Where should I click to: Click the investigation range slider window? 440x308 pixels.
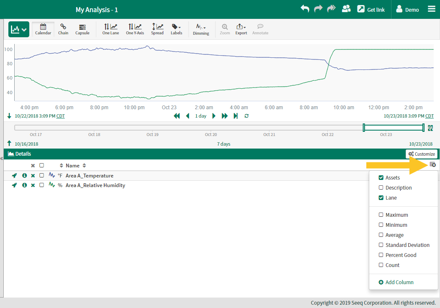pos(394,128)
